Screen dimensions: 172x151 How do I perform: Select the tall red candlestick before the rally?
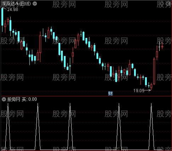pos(154,71)
